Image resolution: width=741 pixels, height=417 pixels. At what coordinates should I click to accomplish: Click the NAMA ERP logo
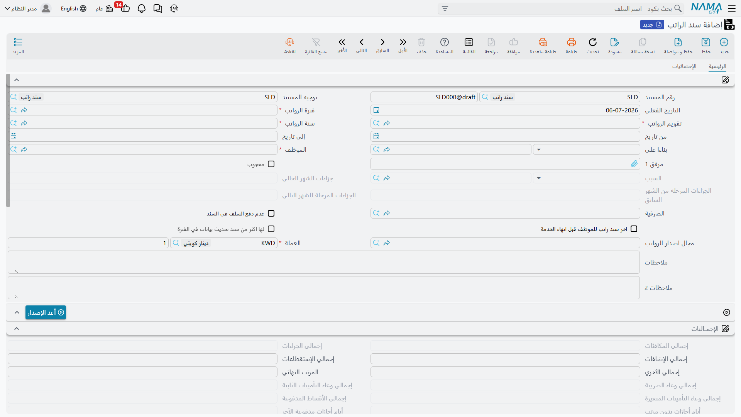pos(706,8)
